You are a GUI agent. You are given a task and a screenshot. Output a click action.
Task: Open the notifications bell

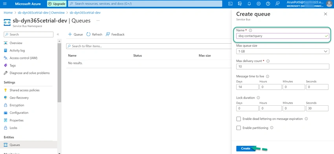tap(249, 4)
